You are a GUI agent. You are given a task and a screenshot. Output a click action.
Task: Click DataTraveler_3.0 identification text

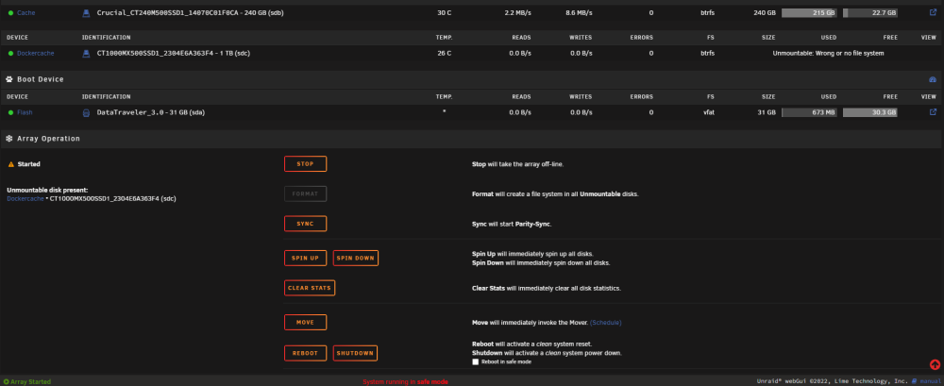click(150, 112)
